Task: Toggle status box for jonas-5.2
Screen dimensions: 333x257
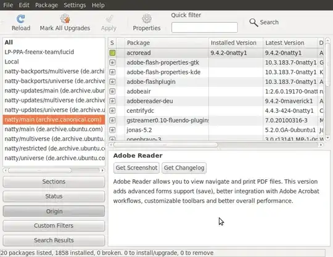Action: (112, 130)
